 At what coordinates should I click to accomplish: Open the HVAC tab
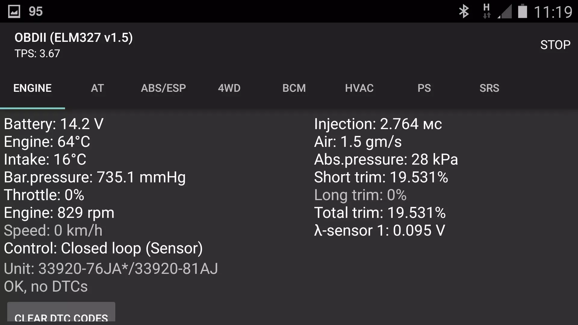point(359,88)
